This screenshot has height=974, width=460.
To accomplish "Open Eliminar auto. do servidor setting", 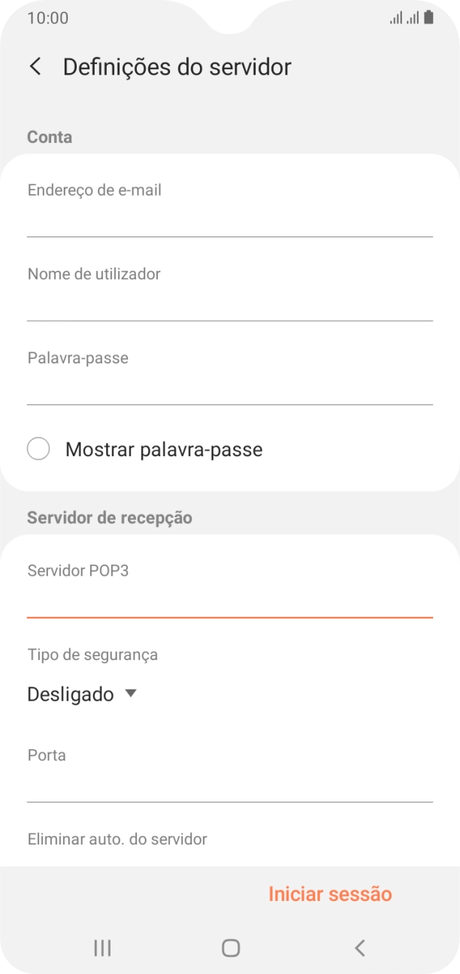I will tap(117, 839).
